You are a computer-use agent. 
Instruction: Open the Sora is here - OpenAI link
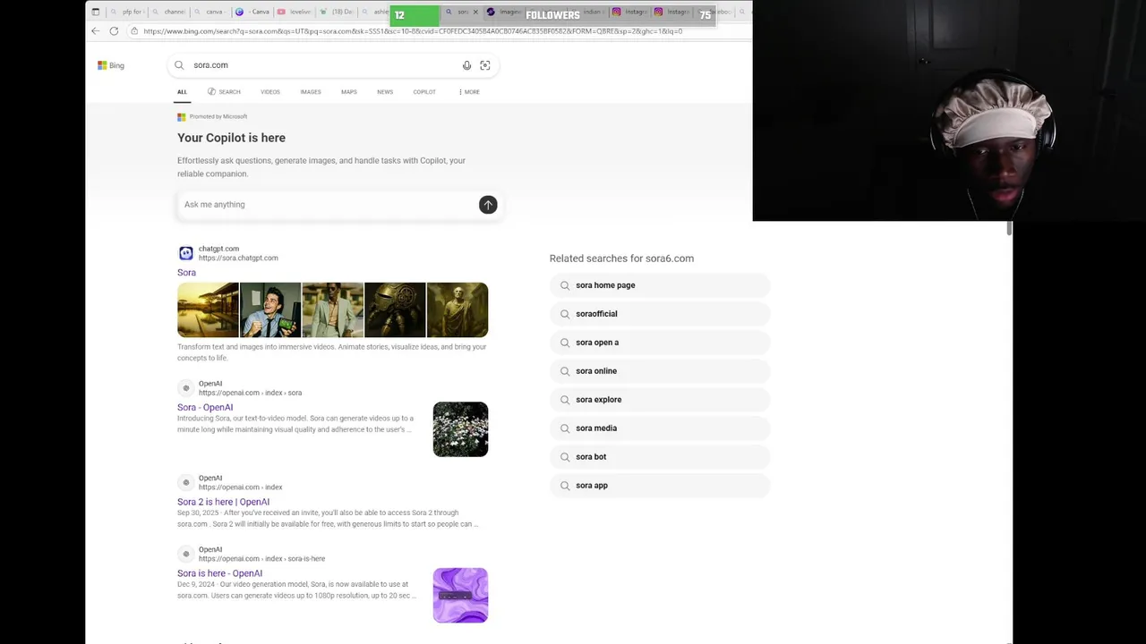coord(219,573)
